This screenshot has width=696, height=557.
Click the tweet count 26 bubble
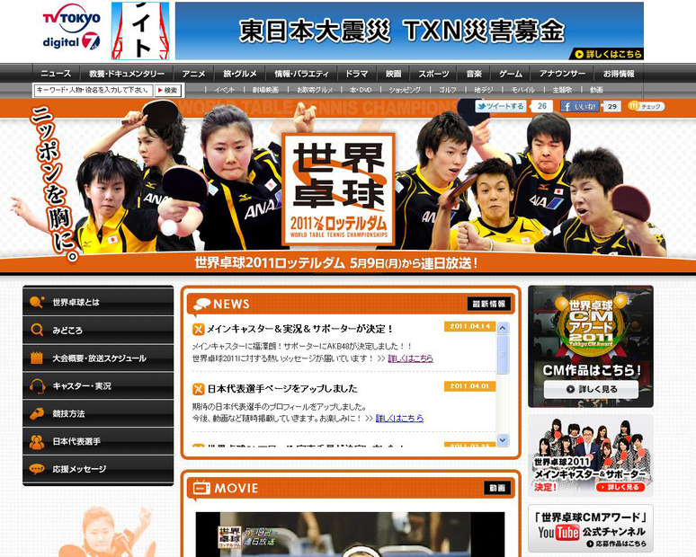[x=541, y=106]
